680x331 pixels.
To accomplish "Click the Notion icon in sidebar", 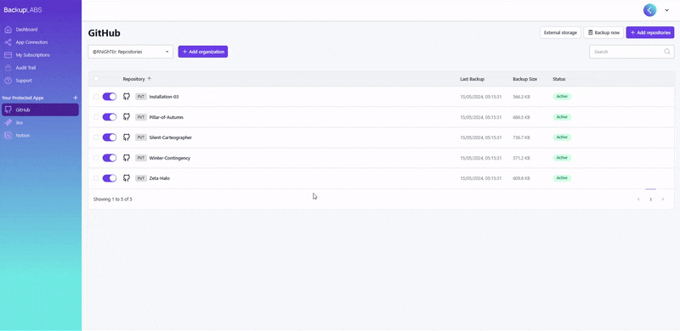I will 8,135.
